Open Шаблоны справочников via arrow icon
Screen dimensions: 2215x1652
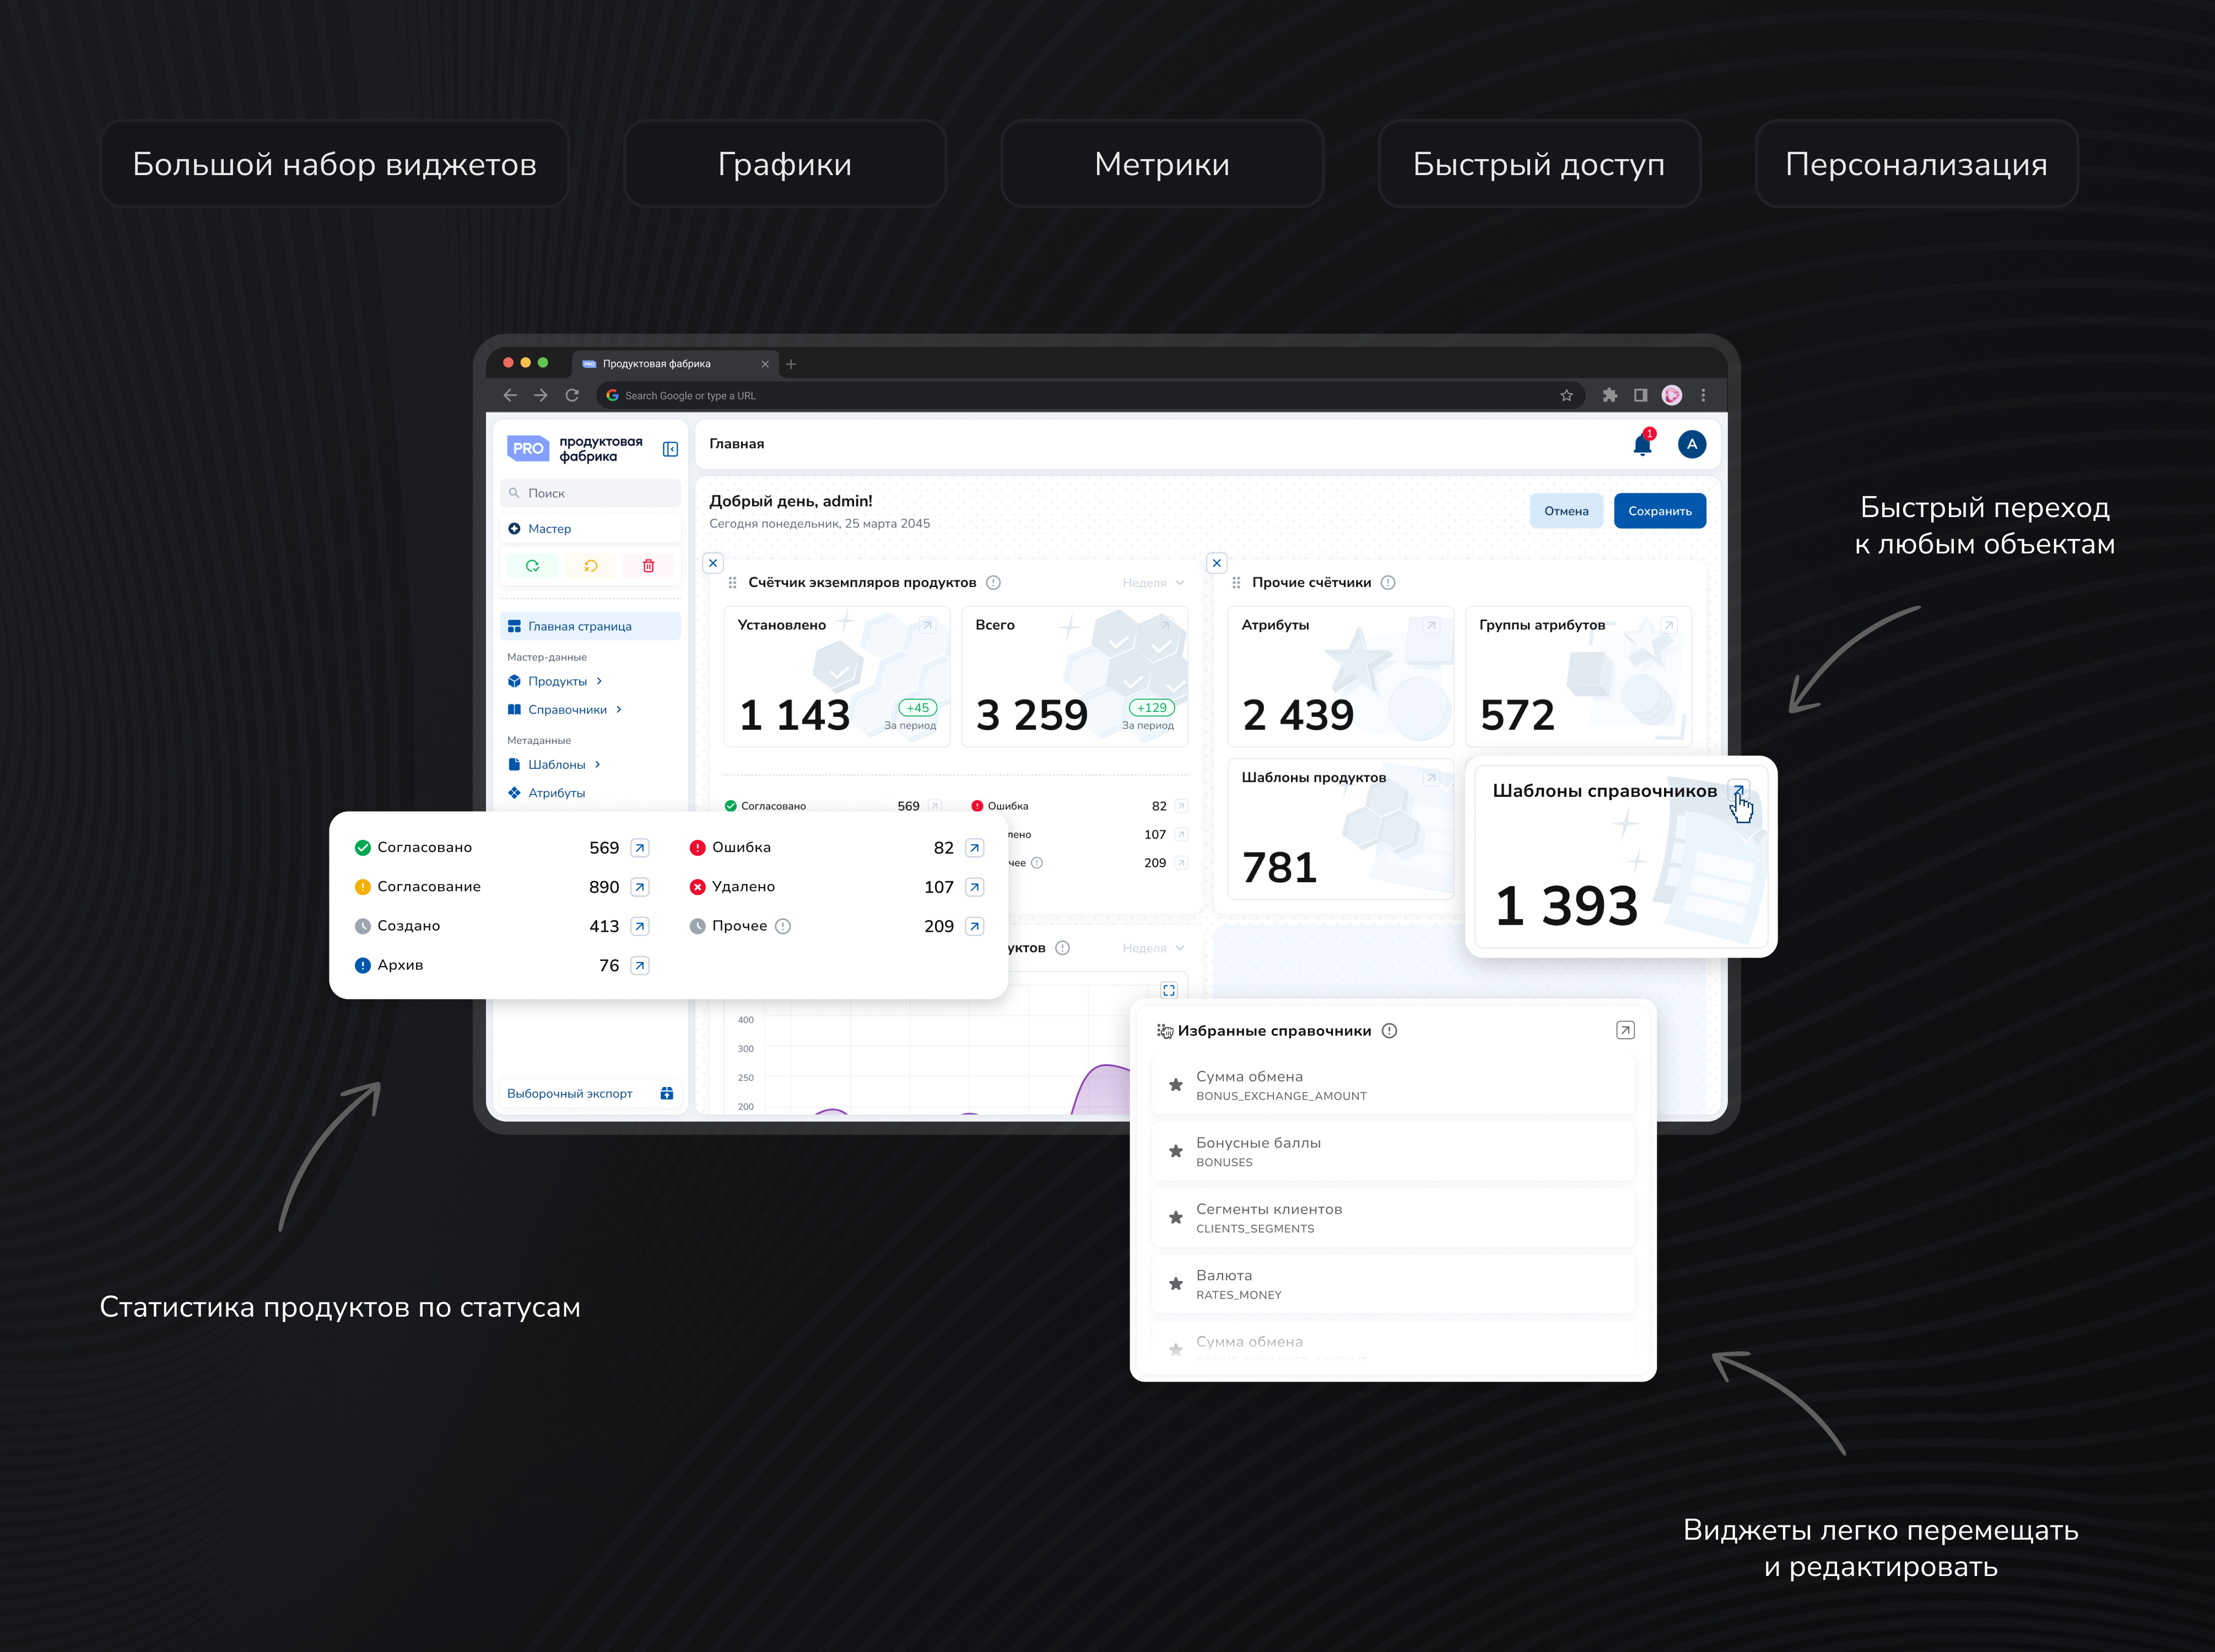pos(1739,790)
